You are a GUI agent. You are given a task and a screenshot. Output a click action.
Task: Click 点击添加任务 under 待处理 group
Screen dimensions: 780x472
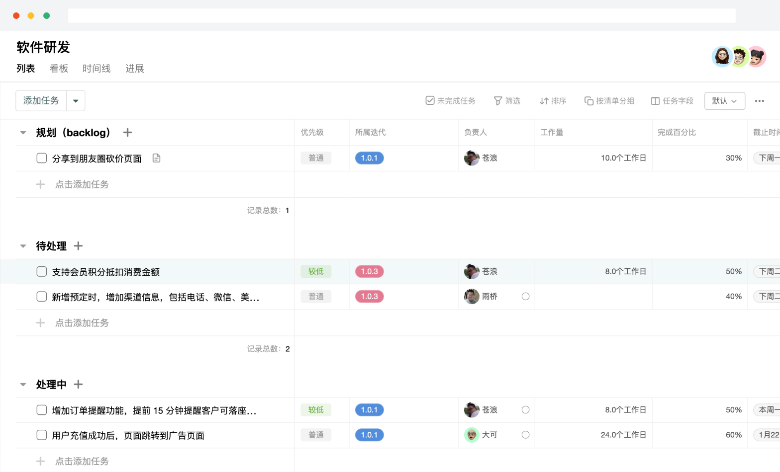tap(82, 323)
